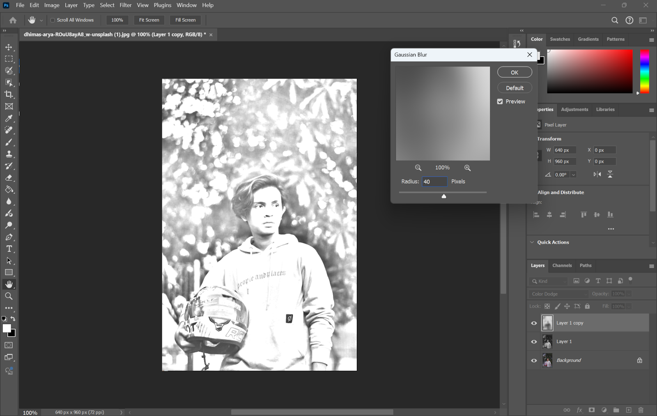Open the Color panel menu
Image resolution: width=657 pixels, height=416 pixels.
[651, 40]
